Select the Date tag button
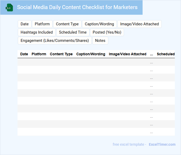 point(24,24)
